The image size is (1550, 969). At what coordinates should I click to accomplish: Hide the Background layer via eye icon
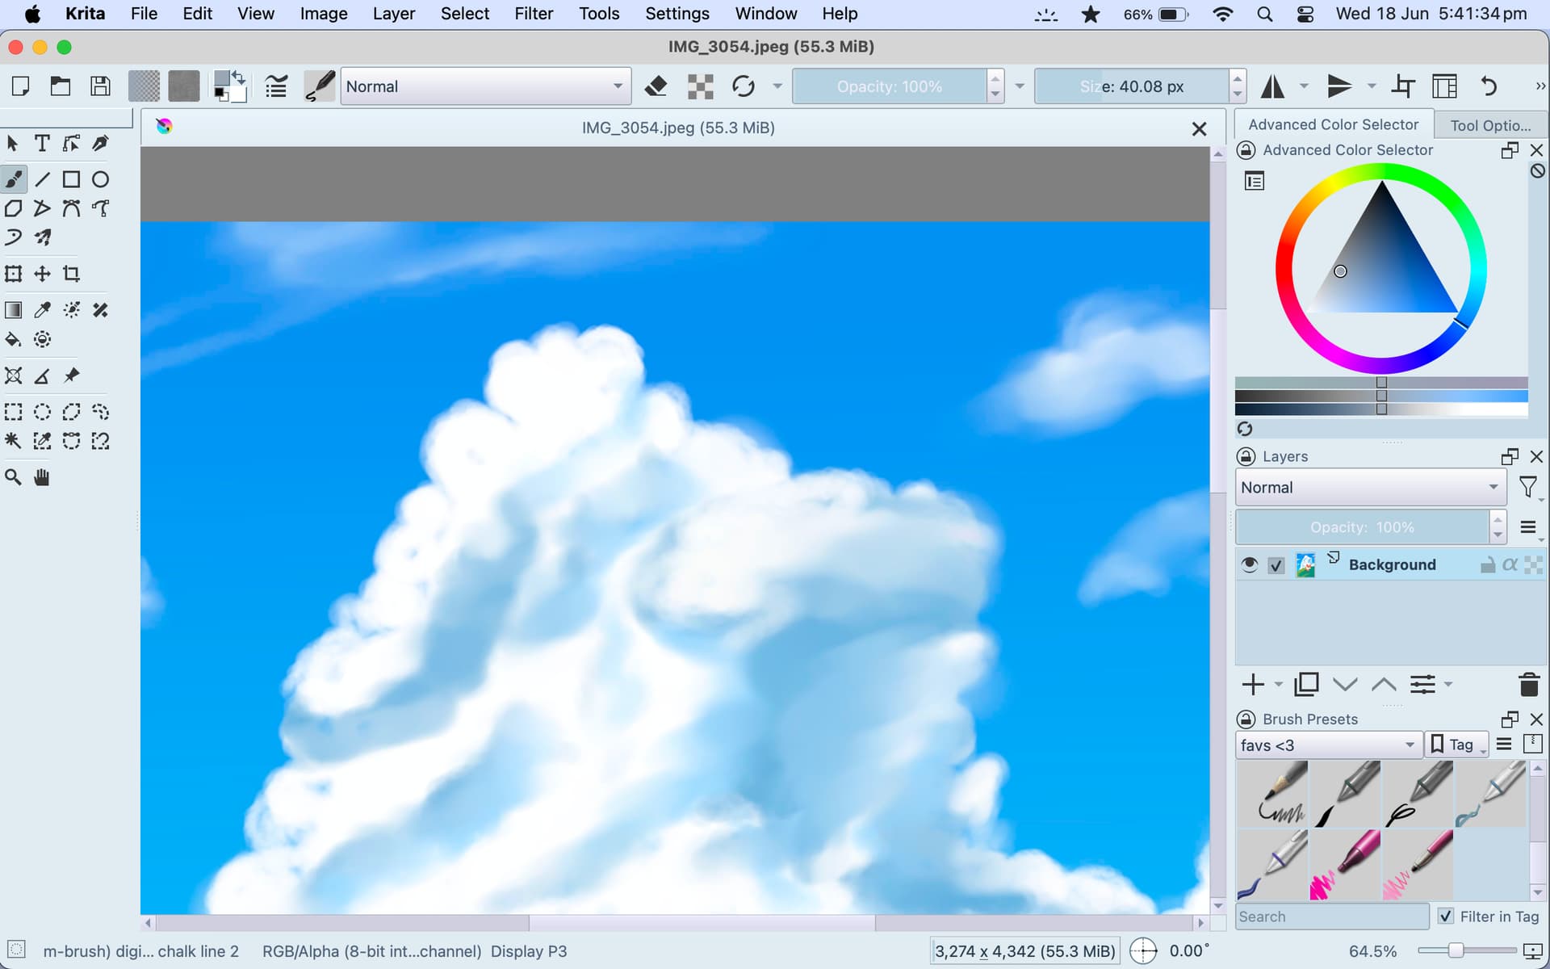click(x=1249, y=564)
